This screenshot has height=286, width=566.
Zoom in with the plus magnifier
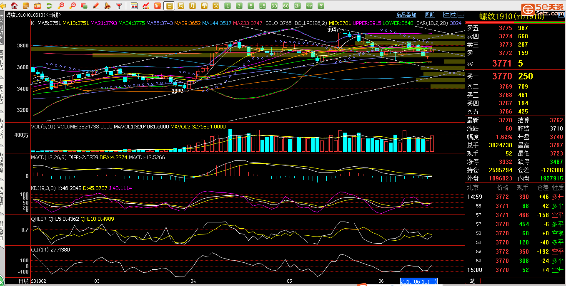coord(61,6)
